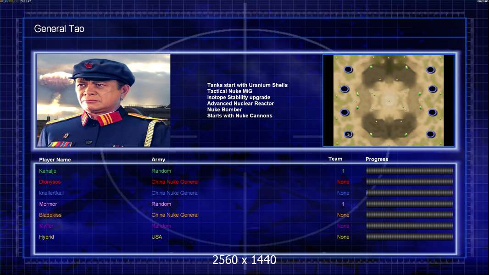
Task: Click Hybrid's loading progress bar
Action: coord(410,237)
